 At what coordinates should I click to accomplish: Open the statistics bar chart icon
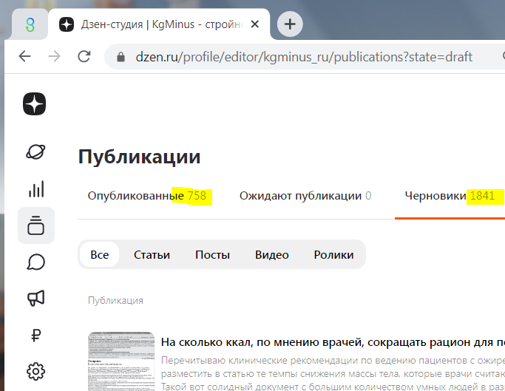tap(36, 188)
